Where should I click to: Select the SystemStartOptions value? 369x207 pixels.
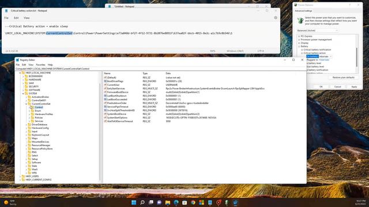[117, 117]
